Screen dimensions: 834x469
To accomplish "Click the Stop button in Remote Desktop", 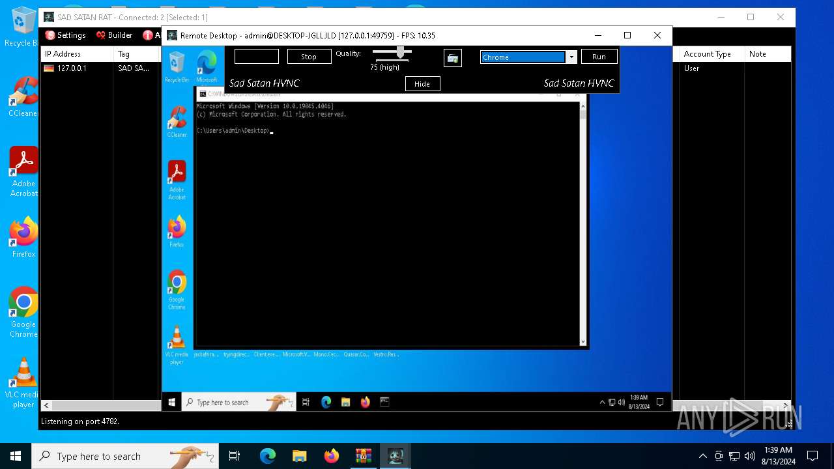I will pyautogui.click(x=309, y=57).
